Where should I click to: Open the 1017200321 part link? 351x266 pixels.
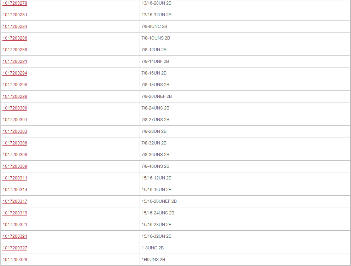click(15, 224)
